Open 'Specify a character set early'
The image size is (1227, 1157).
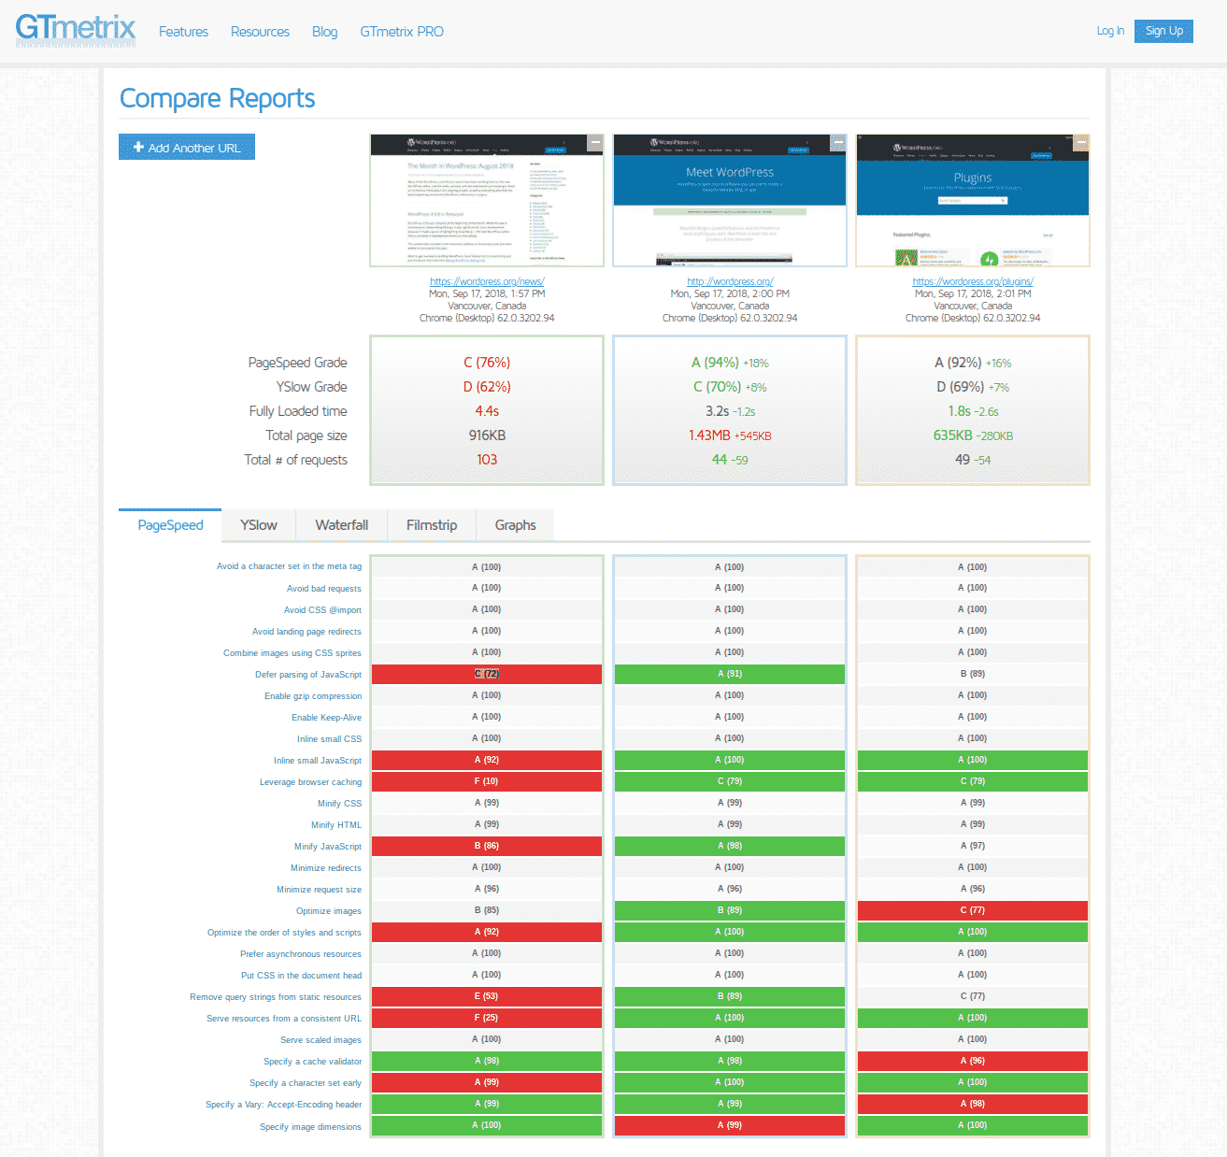[306, 1083]
